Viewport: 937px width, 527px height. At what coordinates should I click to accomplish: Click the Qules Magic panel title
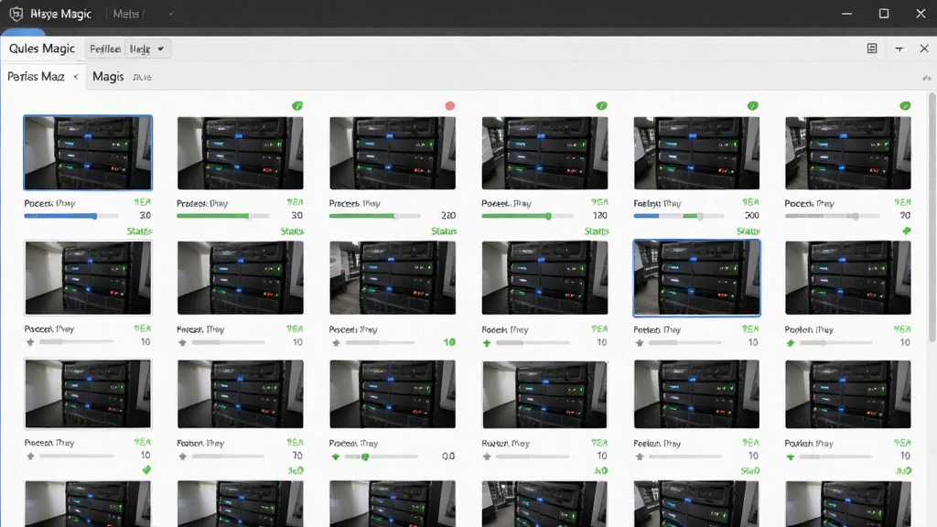[42, 48]
